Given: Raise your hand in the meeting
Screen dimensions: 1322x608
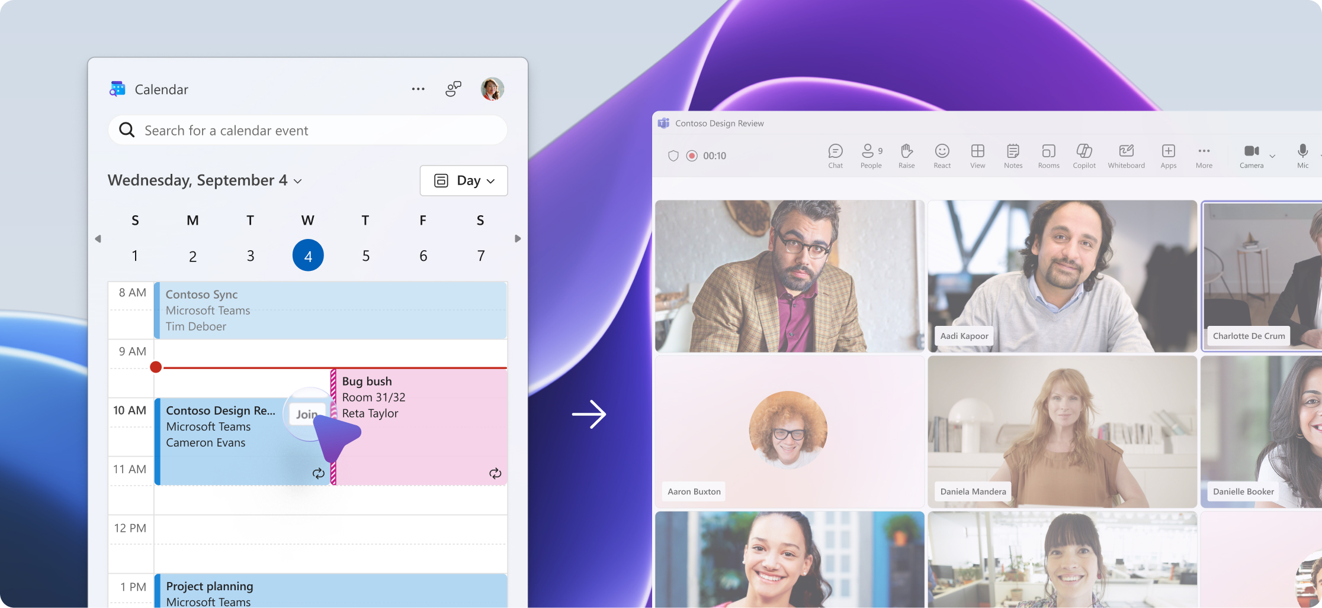Looking at the screenshot, I should click(x=906, y=156).
